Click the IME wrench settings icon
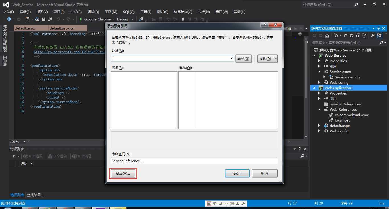Screen dimensions: 389x209 243,203
